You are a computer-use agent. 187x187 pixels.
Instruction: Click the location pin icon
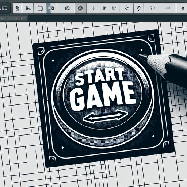point(139,8)
